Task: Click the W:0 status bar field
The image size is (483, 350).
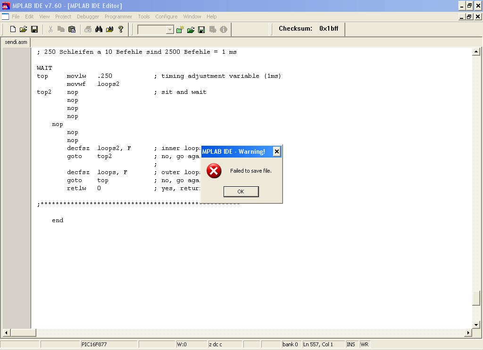Action: click(192, 344)
